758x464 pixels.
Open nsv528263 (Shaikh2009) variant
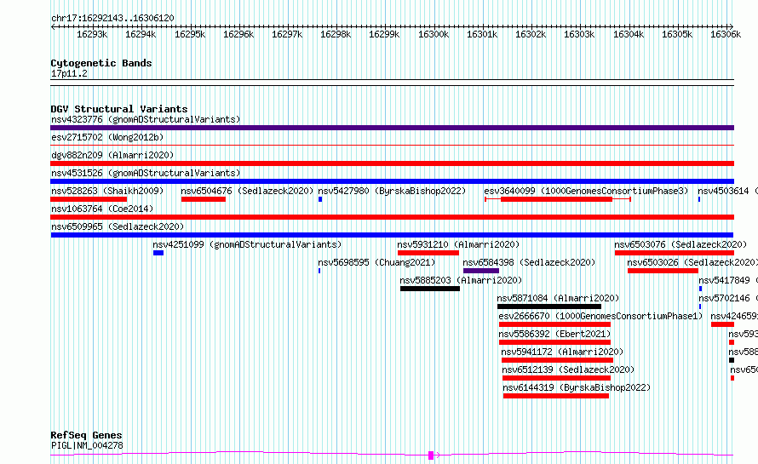click(107, 191)
